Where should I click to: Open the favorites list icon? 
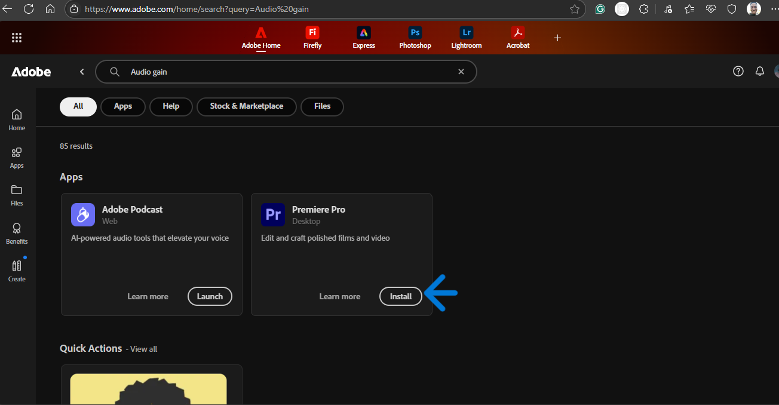(x=689, y=9)
